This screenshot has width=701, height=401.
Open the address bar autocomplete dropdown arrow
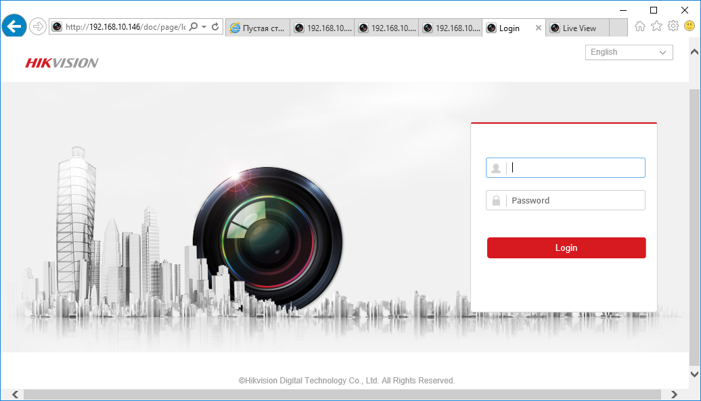point(204,27)
